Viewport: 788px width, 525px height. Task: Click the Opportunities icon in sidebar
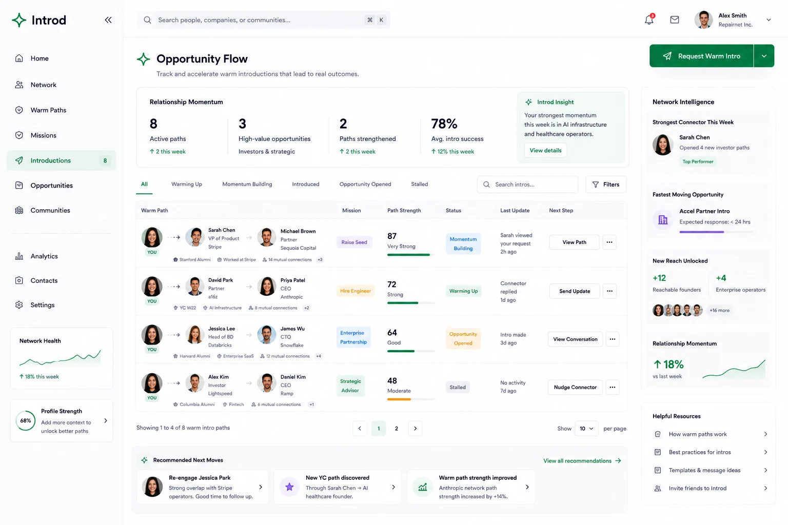point(19,185)
